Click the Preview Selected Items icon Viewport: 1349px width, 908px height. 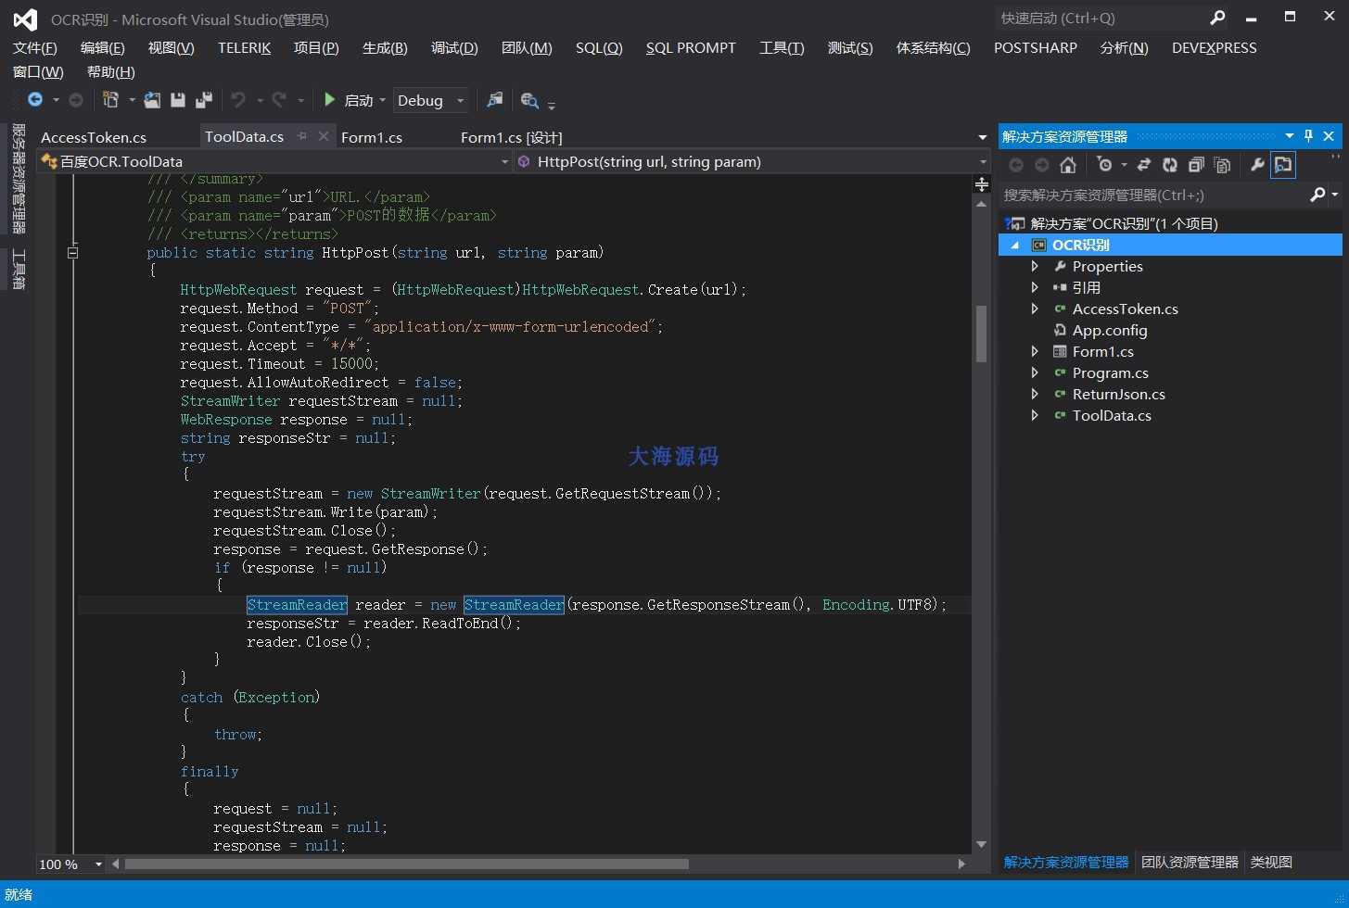pyautogui.click(x=1283, y=165)
